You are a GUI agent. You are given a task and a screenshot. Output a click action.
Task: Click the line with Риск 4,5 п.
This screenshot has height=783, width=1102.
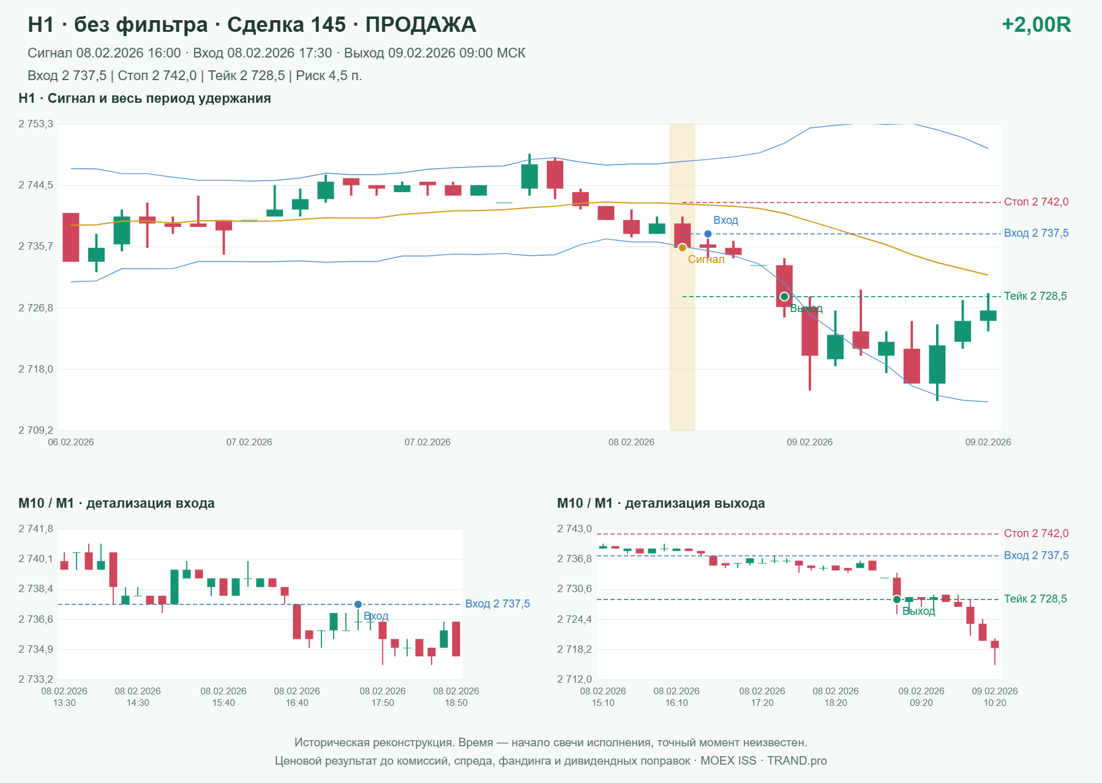pyautogui.click(x=195, y=76)
